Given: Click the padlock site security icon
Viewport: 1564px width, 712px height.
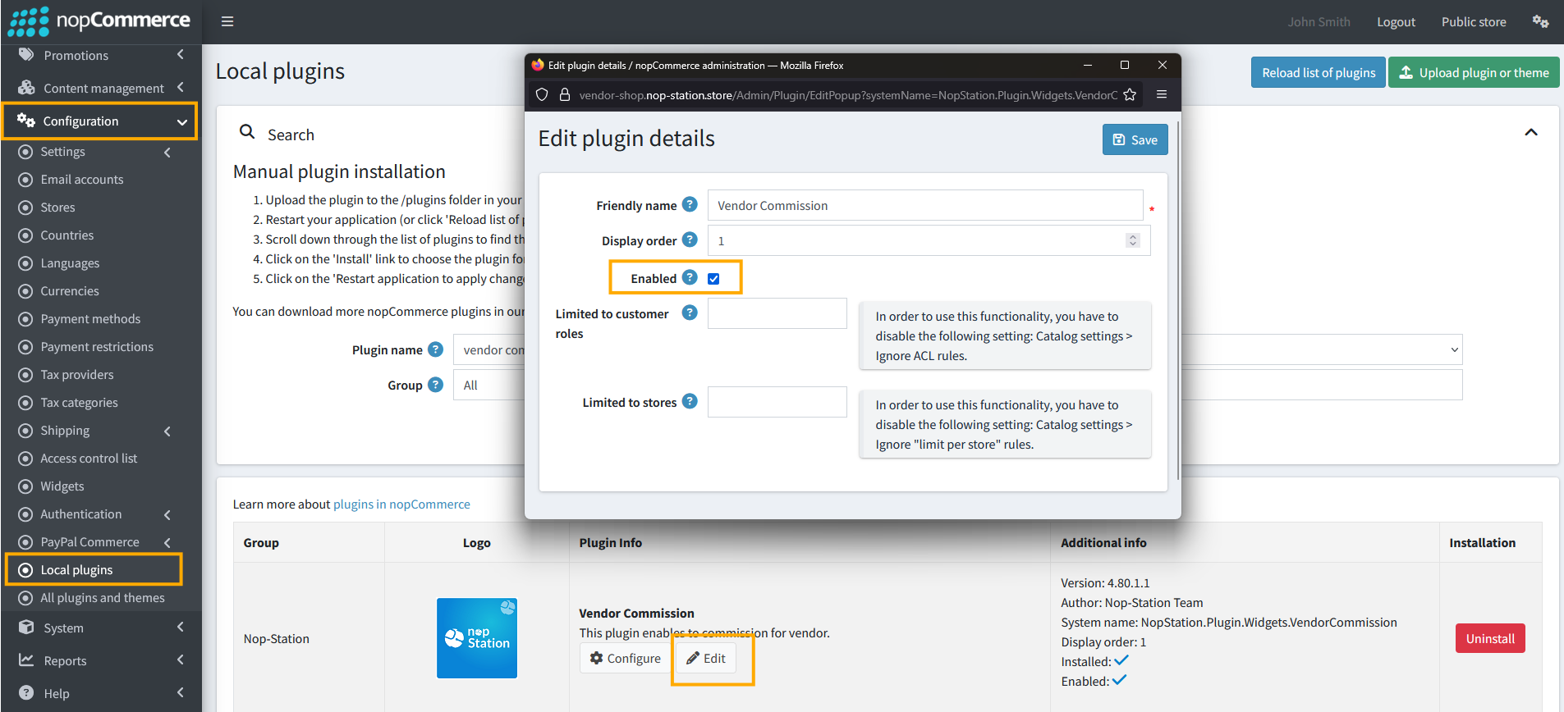Looking at the screenshot, I should click(565, 95).
